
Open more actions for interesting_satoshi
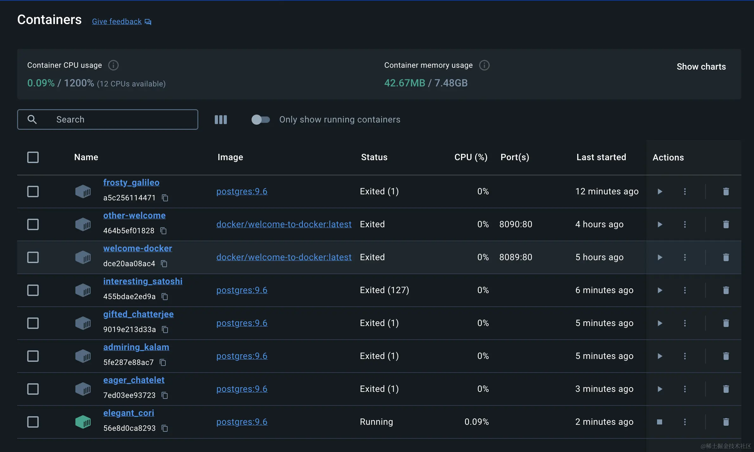(x=685, y=290)
